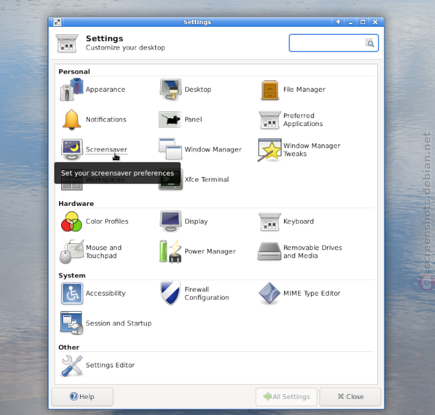The image size is (435, 415).
Task: Click the Appearance label
Action: (105, 89)
